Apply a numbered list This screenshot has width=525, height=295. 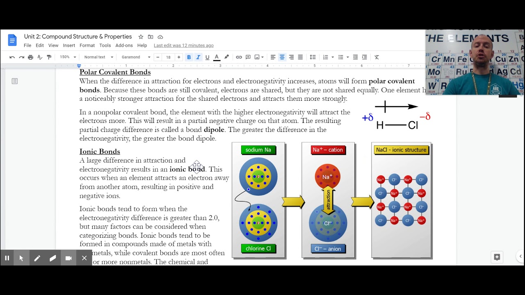point(326,57)
